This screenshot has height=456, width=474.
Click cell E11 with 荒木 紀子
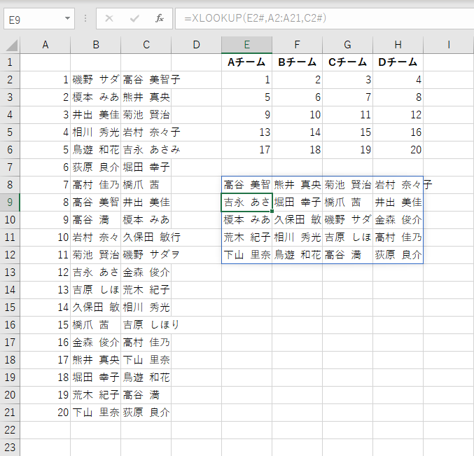point(246,237)
